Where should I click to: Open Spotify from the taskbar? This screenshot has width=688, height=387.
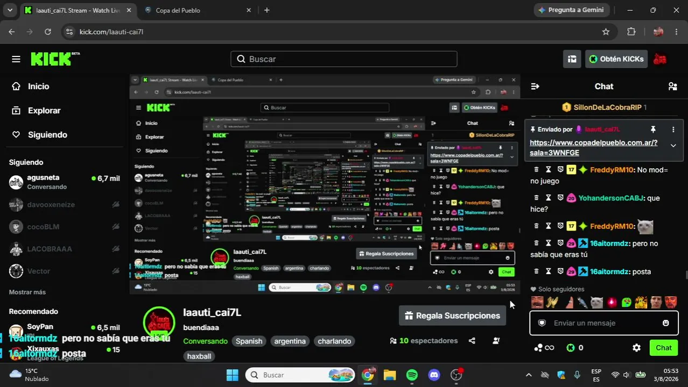[412, 375]
